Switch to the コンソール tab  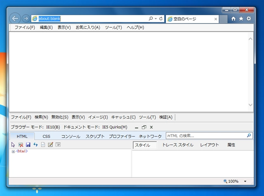pyautogui.click(x=71, y=137)
